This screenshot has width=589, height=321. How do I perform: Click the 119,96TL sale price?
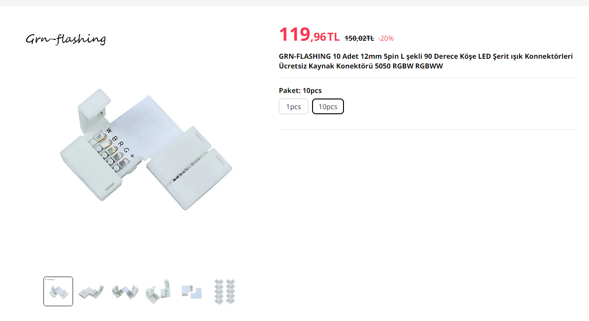point(309,35)
